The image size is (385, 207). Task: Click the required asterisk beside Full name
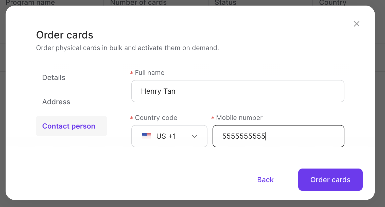point(132,73)
